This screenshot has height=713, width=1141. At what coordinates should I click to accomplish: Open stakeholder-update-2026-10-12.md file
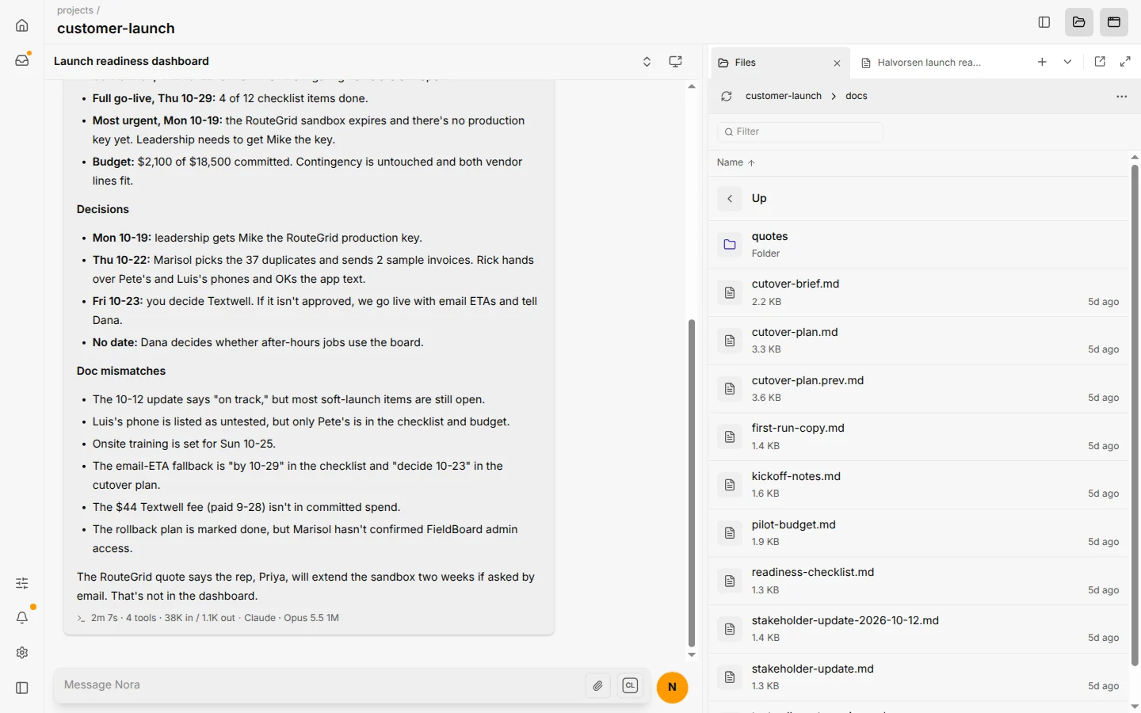[x=919, y=629]
